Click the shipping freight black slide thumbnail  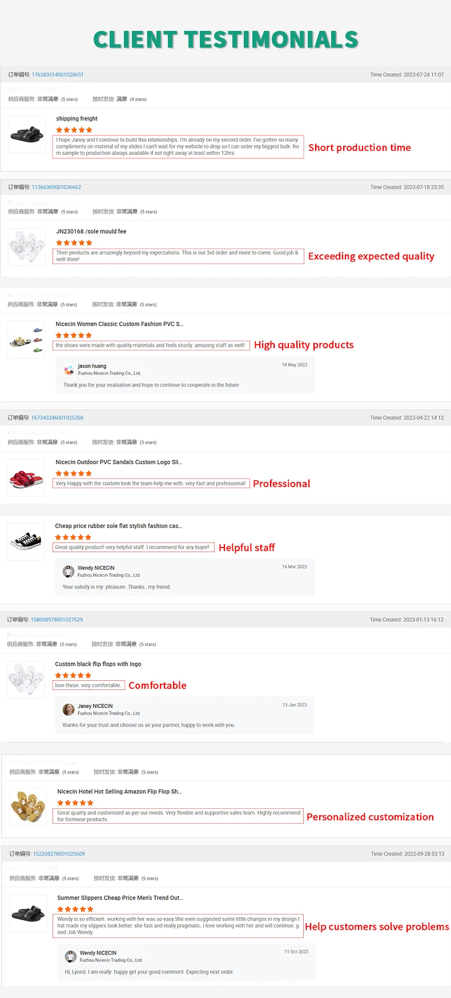[27, 134]
